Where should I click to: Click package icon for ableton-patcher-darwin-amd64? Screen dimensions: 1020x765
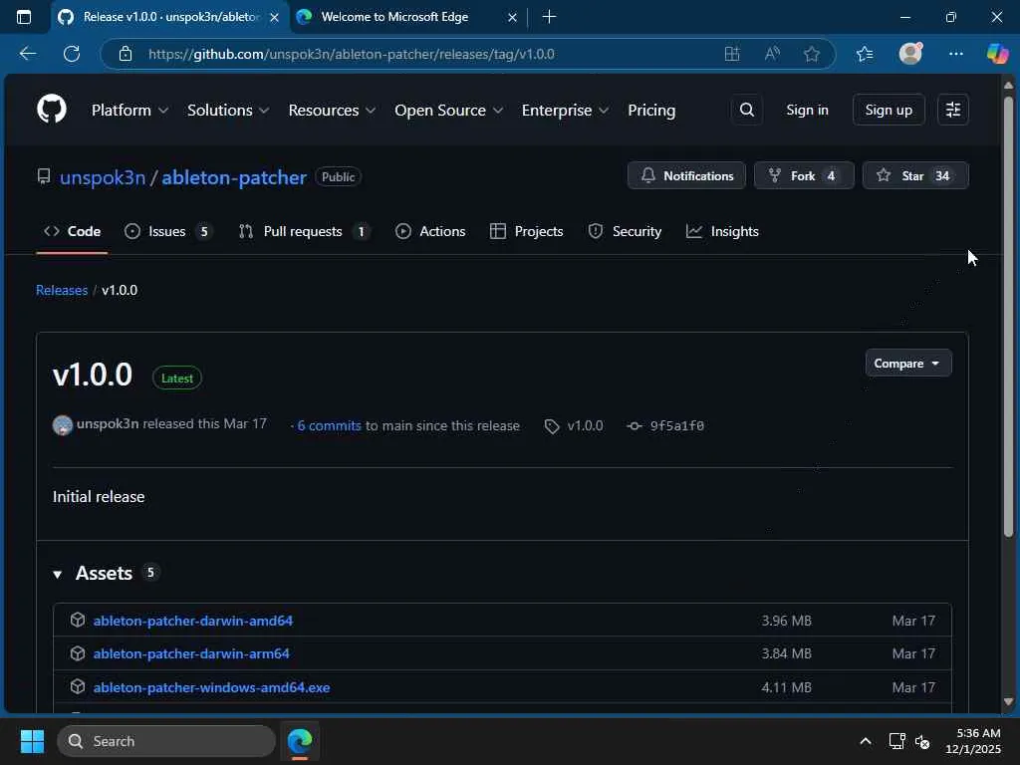click(78, 620)
